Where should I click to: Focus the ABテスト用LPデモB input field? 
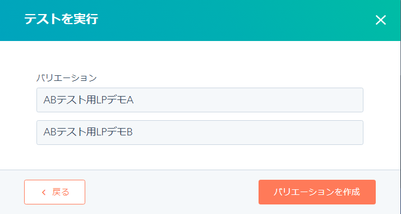(200, 133)
